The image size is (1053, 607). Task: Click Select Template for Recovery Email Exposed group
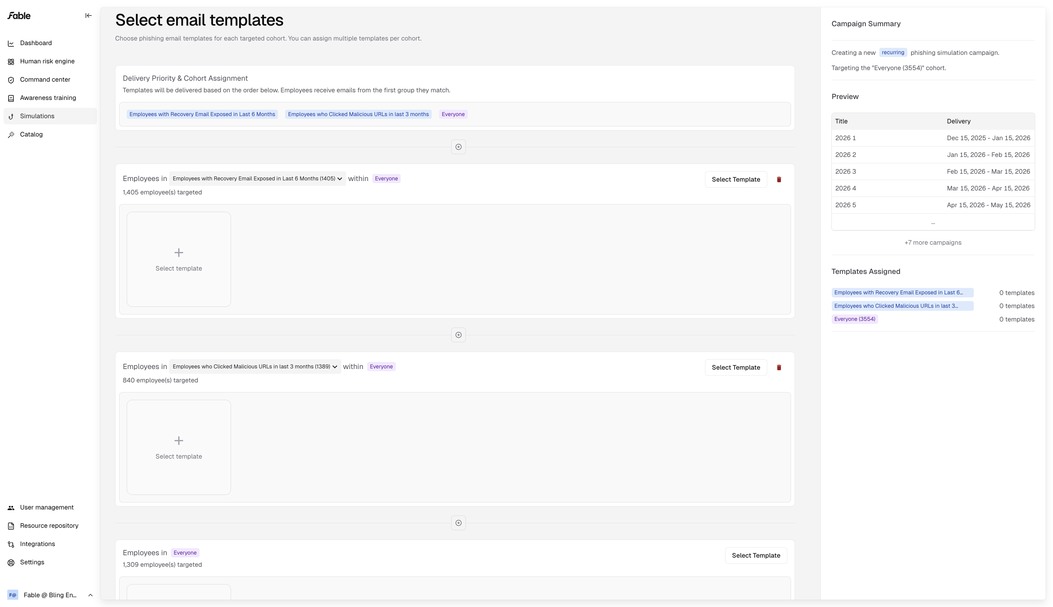(x=736, y=180)
